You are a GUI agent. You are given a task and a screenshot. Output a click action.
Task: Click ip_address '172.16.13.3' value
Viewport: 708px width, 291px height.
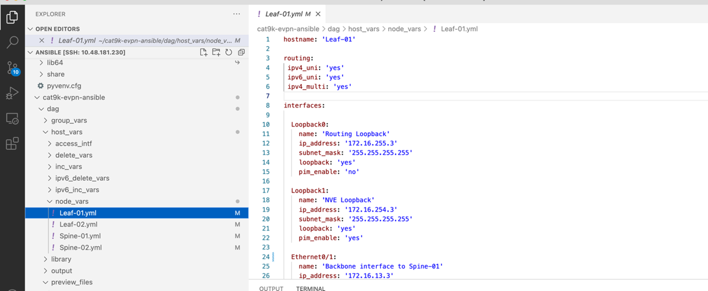coord(369,276)
